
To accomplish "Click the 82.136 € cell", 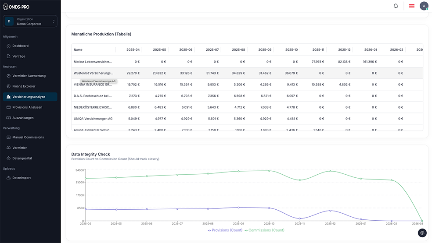I will pyautogui.click(x=344, y=62).
